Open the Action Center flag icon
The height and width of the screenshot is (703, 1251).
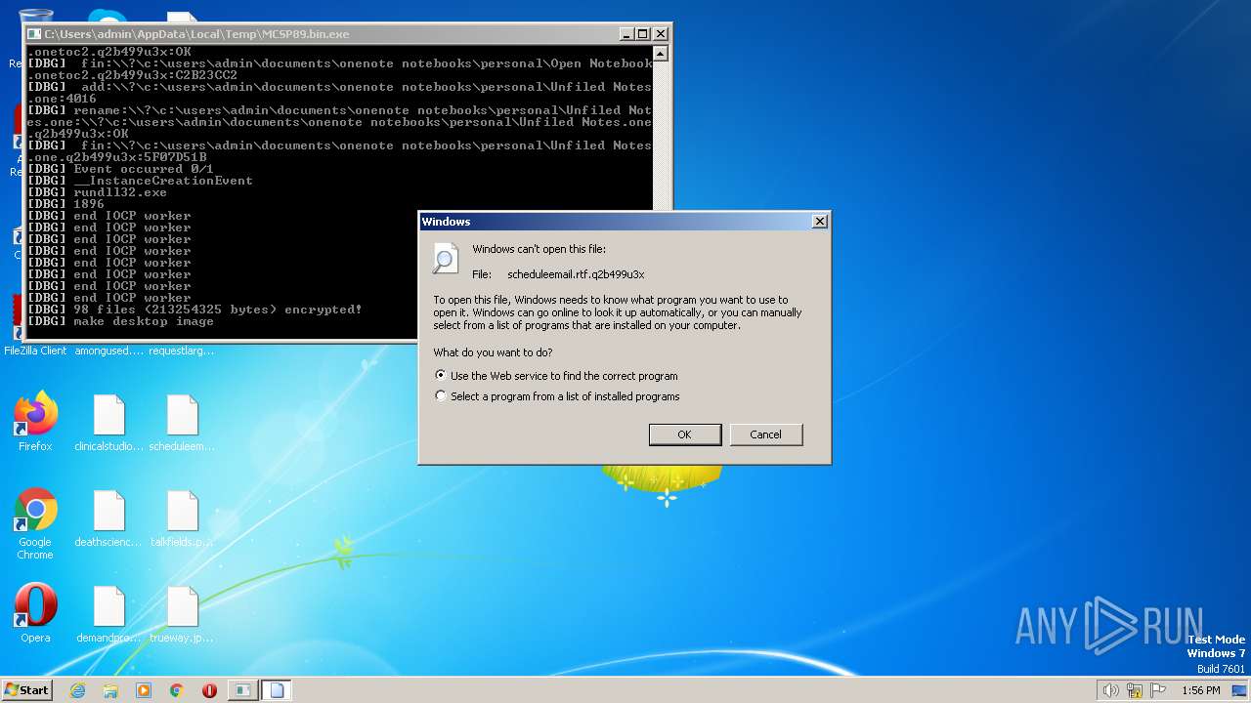pos(1159,690)
